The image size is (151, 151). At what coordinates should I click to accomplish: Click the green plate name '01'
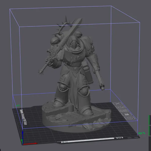pos(142,133)
